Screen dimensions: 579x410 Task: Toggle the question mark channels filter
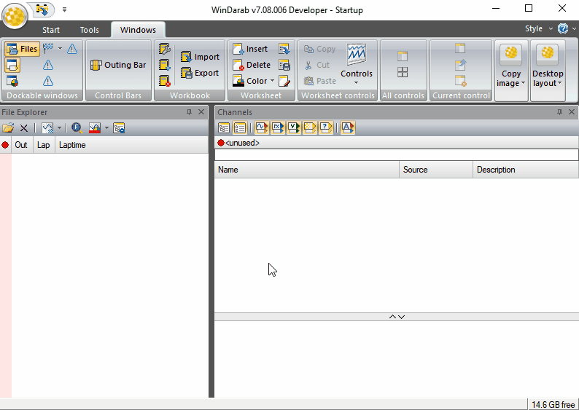[x=326, y=128]
